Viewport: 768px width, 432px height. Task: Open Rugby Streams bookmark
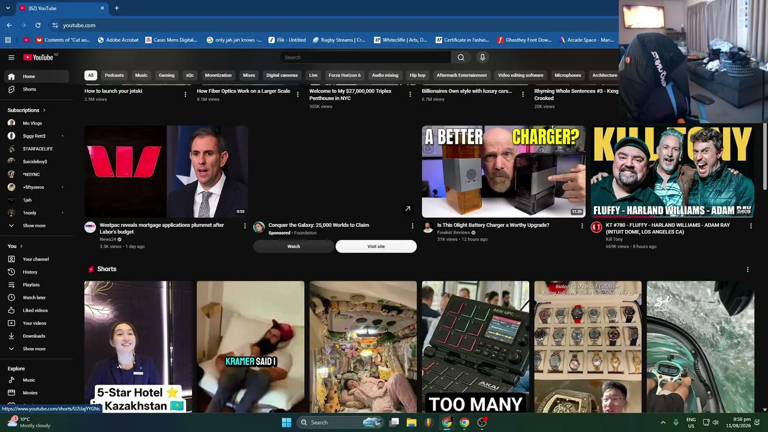[339, 40]
